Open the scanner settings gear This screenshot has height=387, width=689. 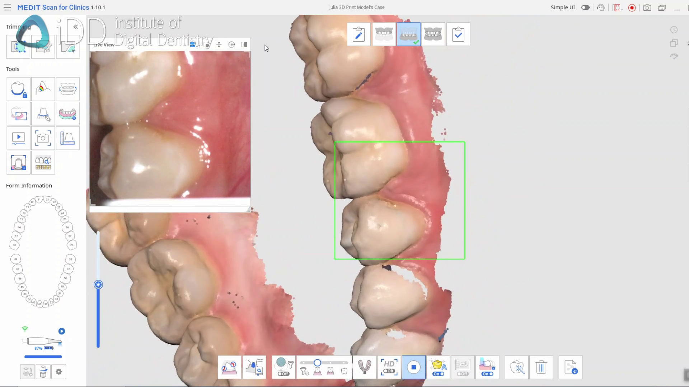pos(59,372)
